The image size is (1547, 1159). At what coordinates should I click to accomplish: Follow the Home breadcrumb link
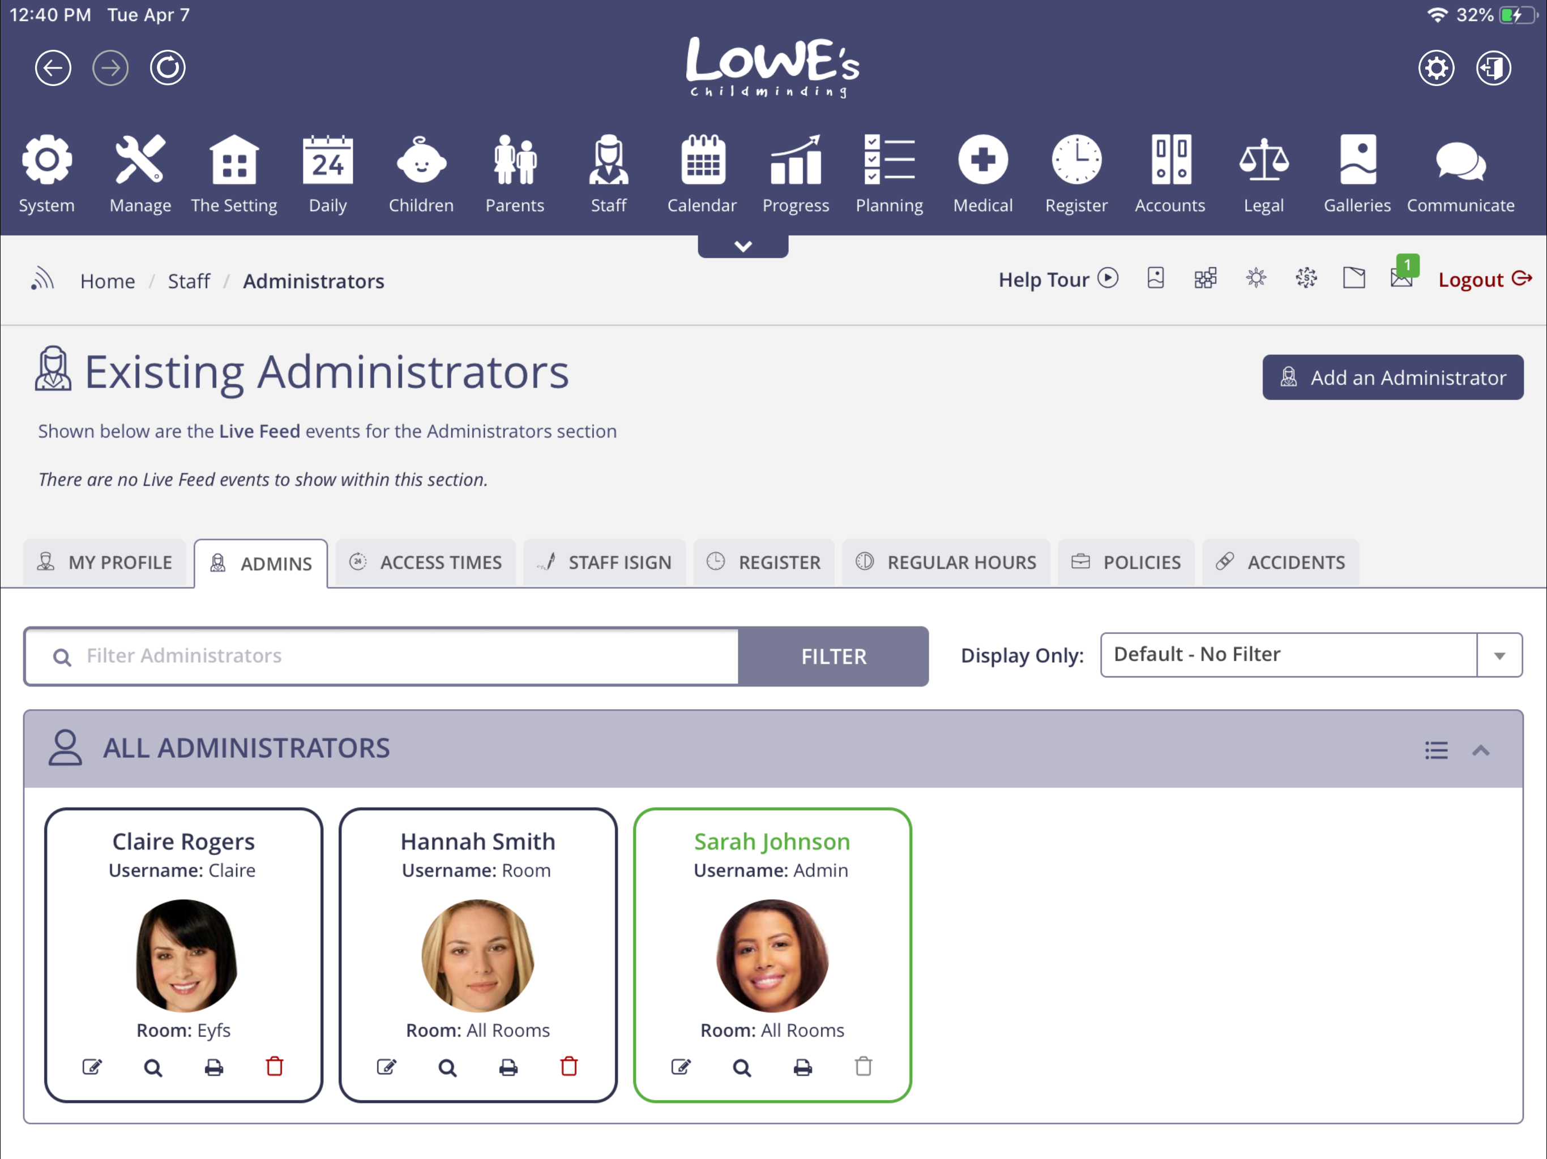pyautogui.click(x=108, y=281)
